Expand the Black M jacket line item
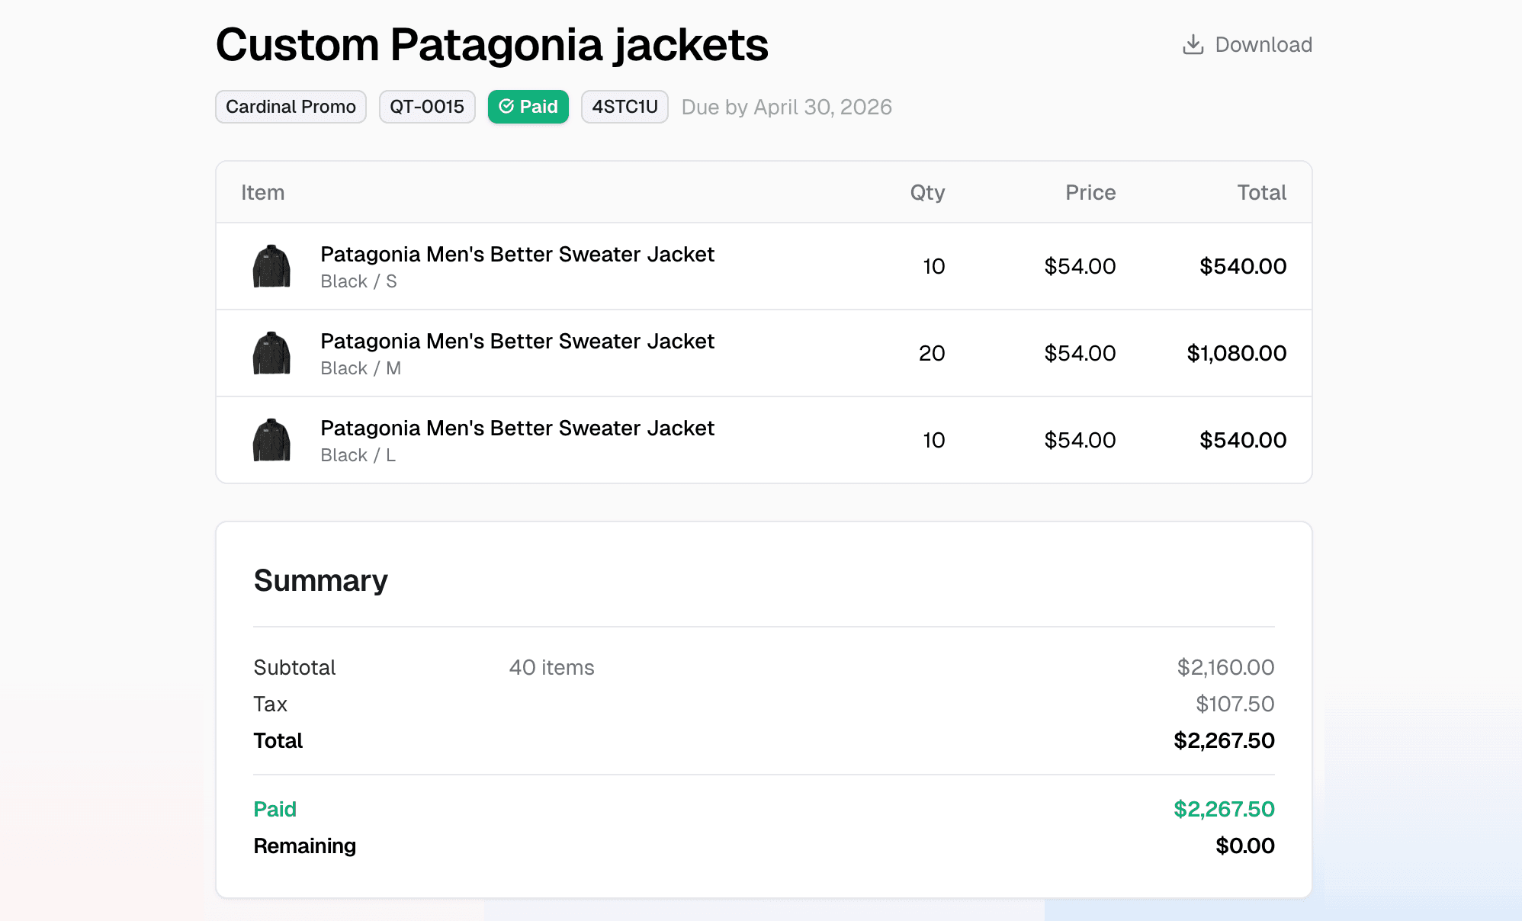 point(517,341)
